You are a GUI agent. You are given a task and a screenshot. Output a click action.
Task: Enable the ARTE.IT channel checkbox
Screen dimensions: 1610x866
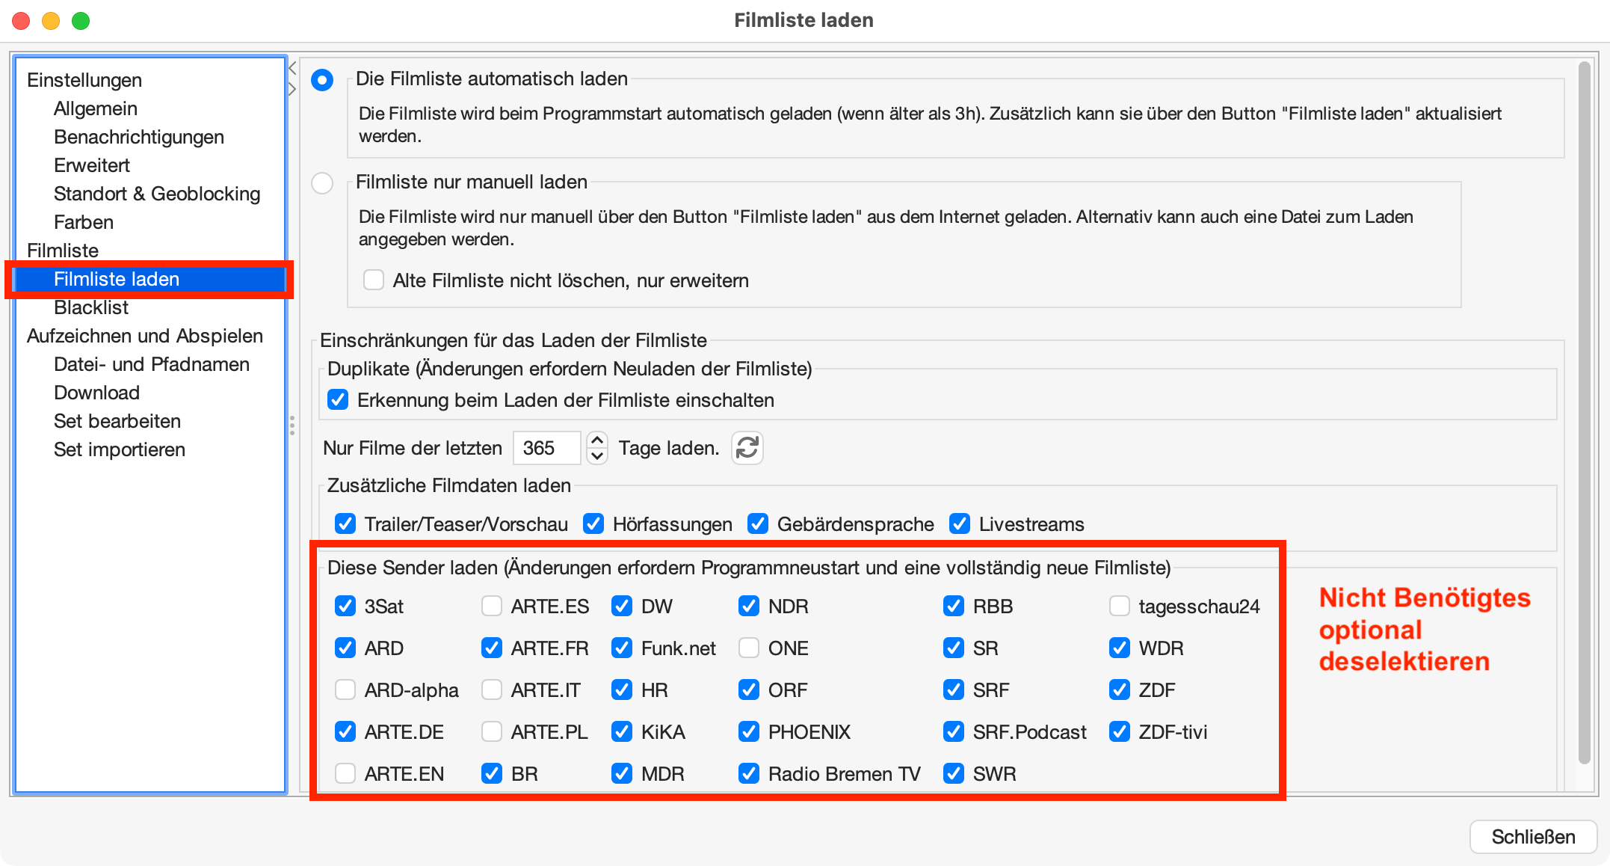492,690
